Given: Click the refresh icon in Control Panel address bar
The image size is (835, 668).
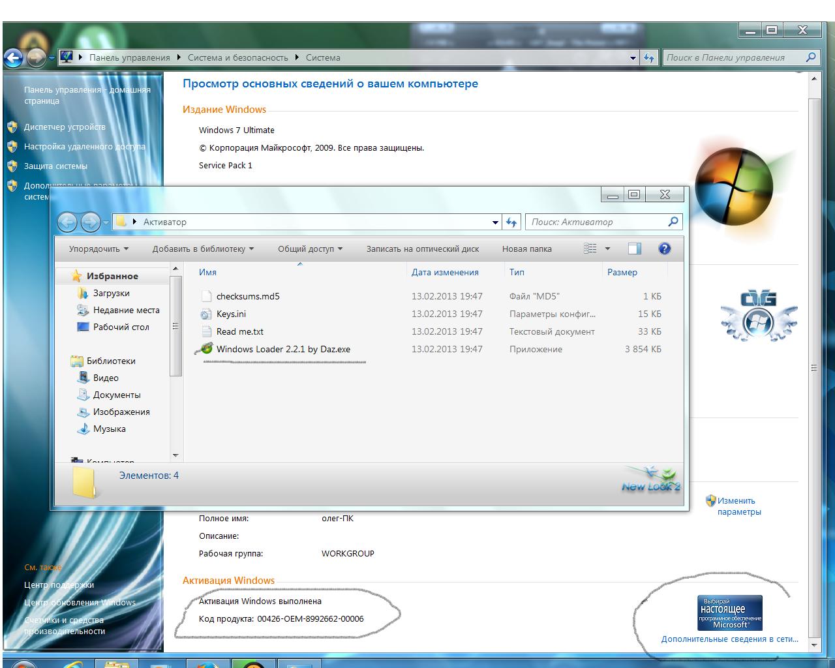Looking at the screenshot, I should coord(648,57).
